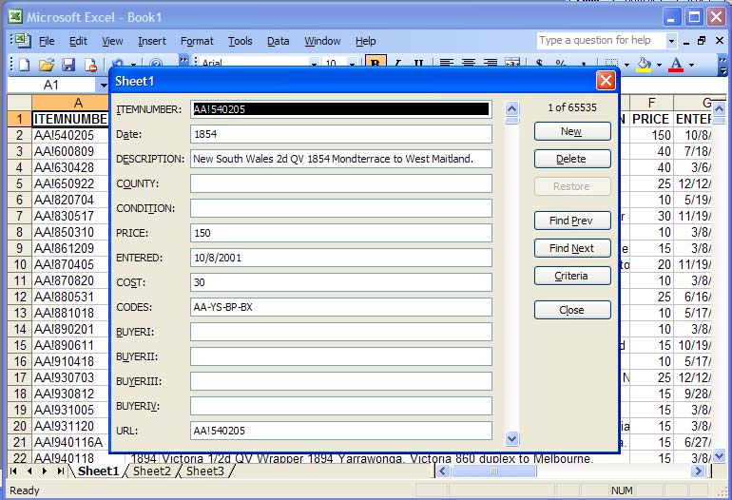The height and width of the screenshot is (500, 732).
Task: Click the Find Next button
Action: click(572, 248)
